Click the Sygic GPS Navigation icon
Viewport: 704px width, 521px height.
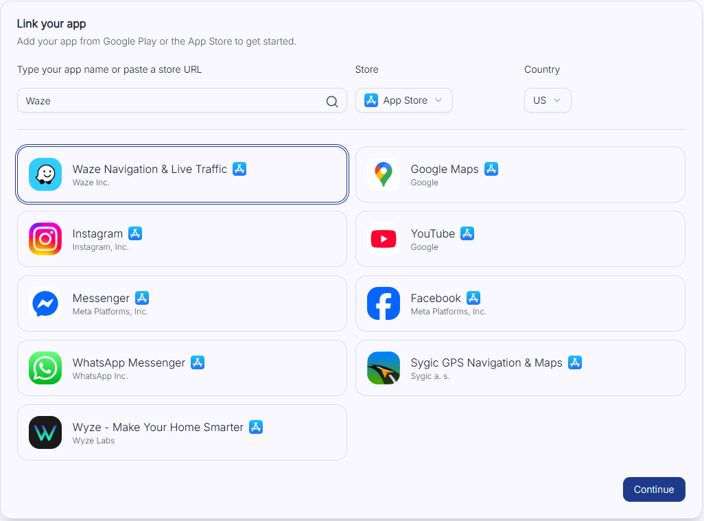coord(384,368)
